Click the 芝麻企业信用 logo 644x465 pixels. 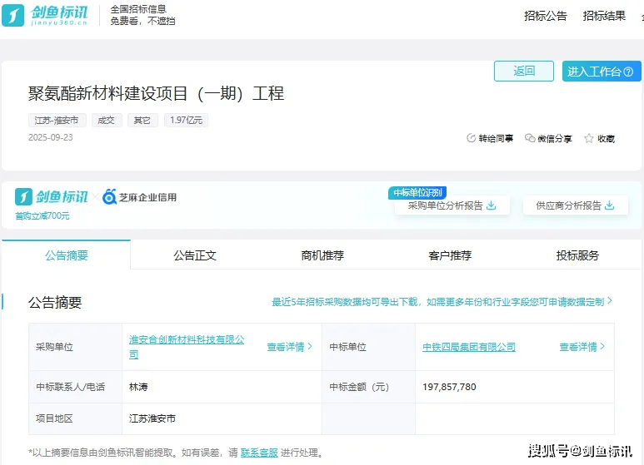pos(139,197)
